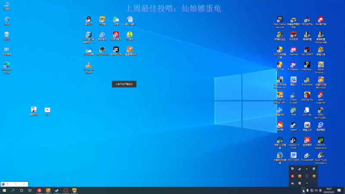Open the Apex Legends shortcut
This screenshot has height=194, width=345.
pos(320,98)
